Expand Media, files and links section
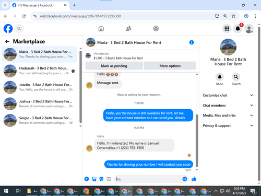This screenshot has height=196, width=261. (228, 116)
